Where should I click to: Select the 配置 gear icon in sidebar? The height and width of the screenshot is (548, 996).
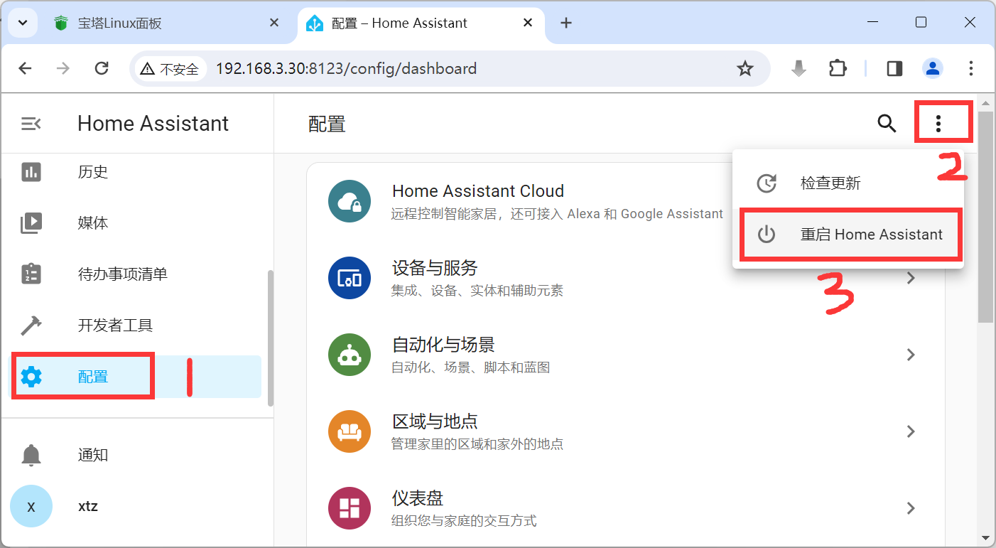31,377
